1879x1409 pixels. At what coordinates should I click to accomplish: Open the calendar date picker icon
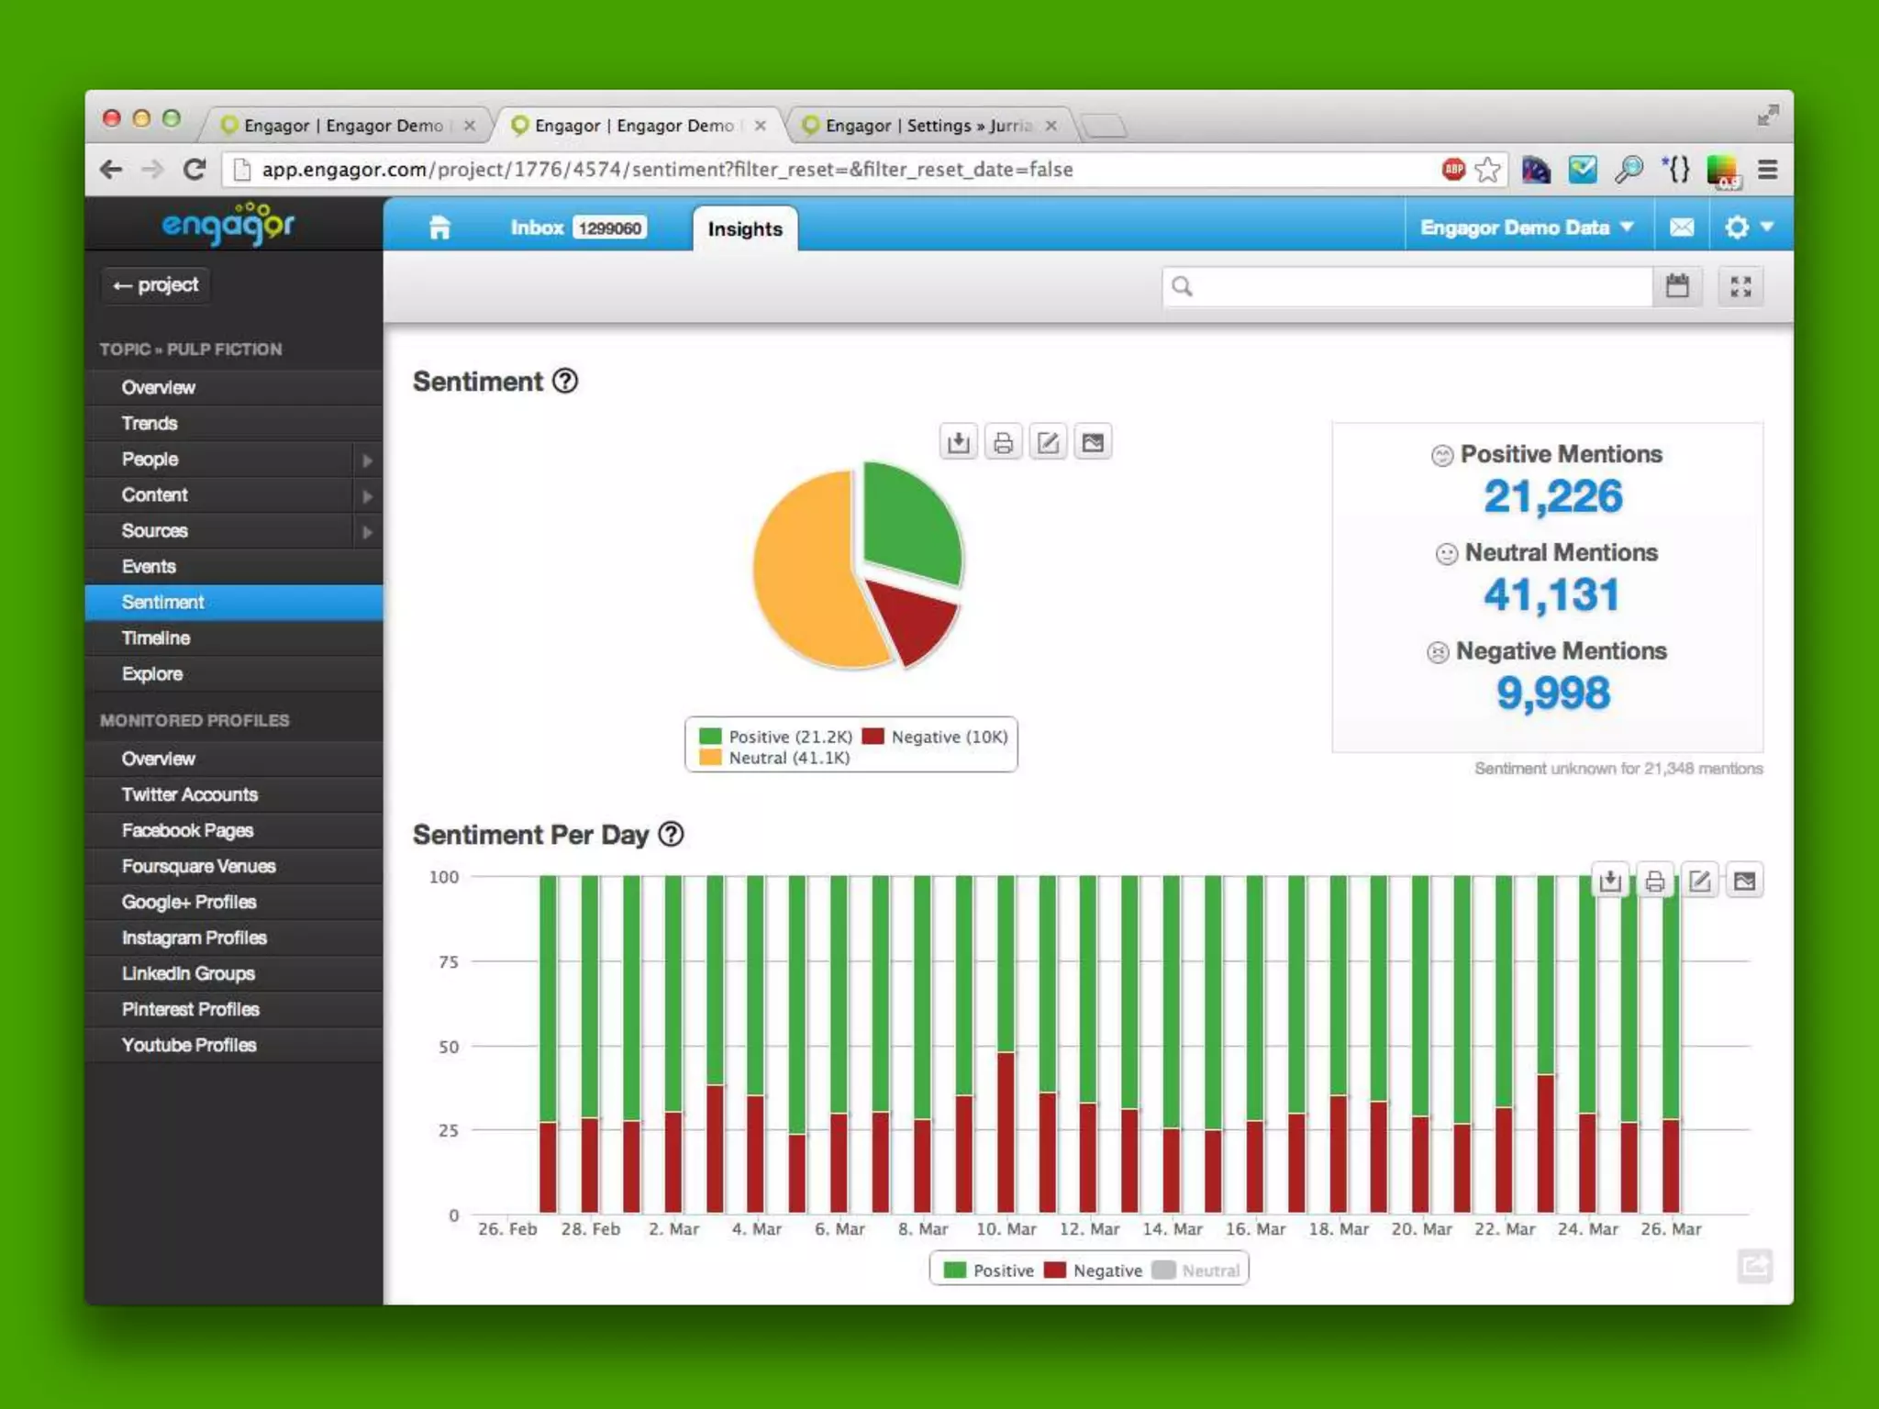(1677, 286)
